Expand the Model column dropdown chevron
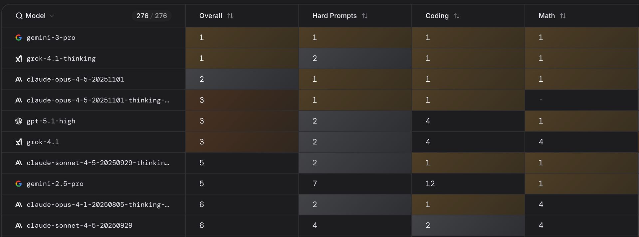The width and height of the screenshot is (639, 237). pos(52,16)
